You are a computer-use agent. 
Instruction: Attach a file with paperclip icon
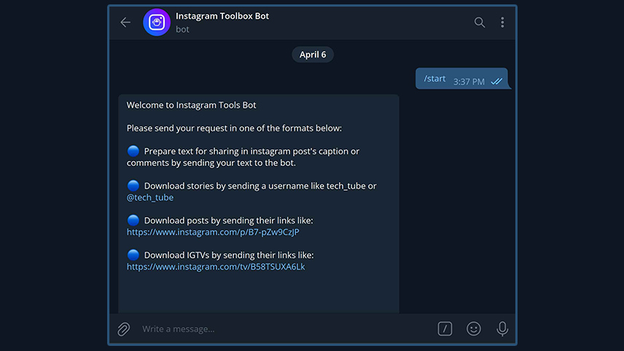(x=124, y=329)
